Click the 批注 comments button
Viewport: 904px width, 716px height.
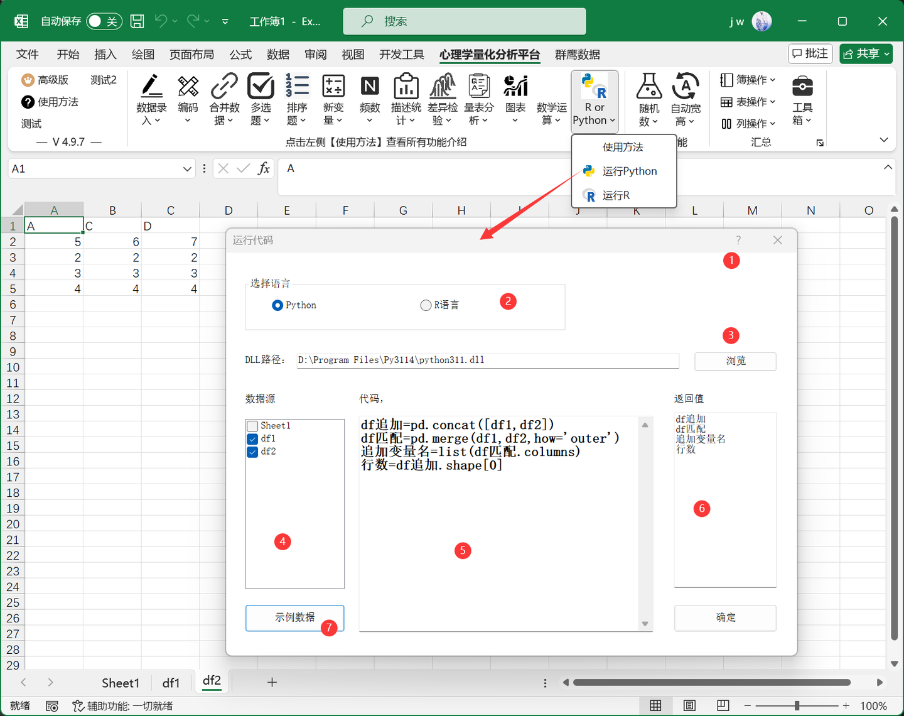pyautogui.click(x=810, y=54)
